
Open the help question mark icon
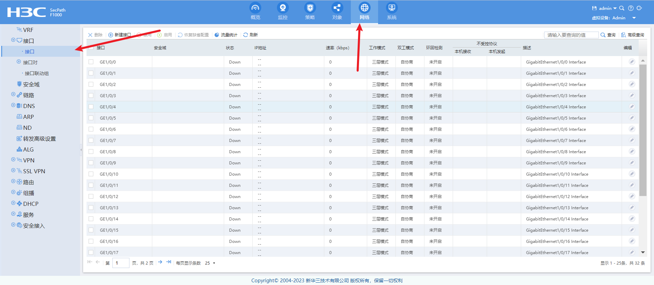(631, 8)
